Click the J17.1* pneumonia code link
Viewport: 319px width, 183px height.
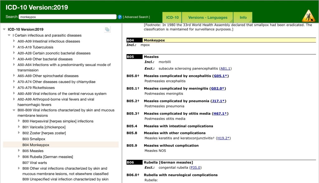pyautogui.click(x=219, y=101)
